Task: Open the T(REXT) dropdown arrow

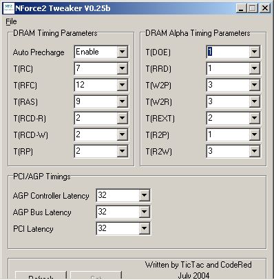Action: click(x=254, y=118)
